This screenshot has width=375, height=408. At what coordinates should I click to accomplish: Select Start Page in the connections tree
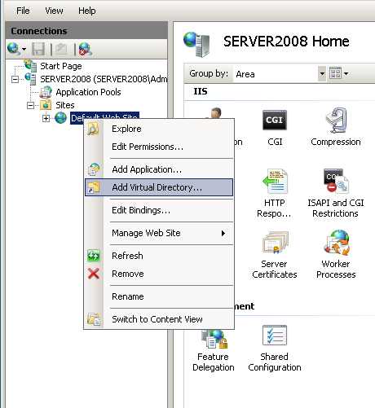pyautogui.click(x=61, y=66)
